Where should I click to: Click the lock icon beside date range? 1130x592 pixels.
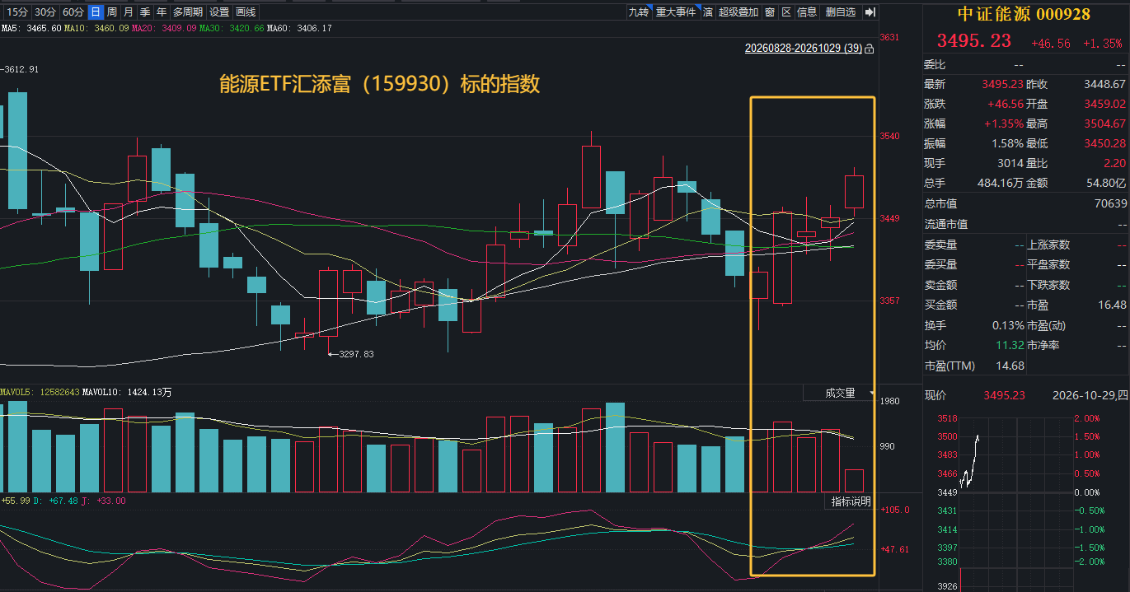pos(869,49)
